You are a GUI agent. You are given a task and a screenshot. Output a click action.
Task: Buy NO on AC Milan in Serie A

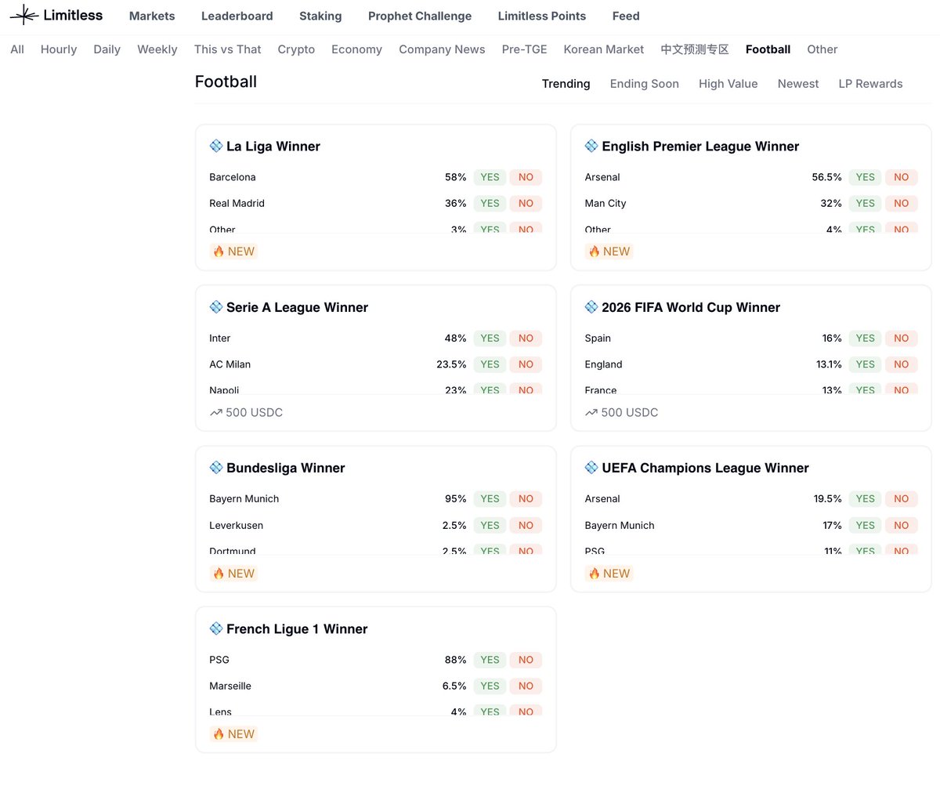pyautogui.click(x=526, y=364)
